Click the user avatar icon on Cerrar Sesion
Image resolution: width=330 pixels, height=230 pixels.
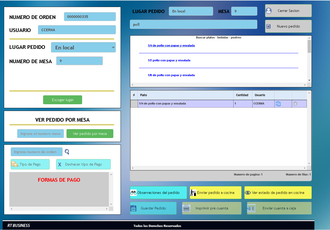click(269, 11)
